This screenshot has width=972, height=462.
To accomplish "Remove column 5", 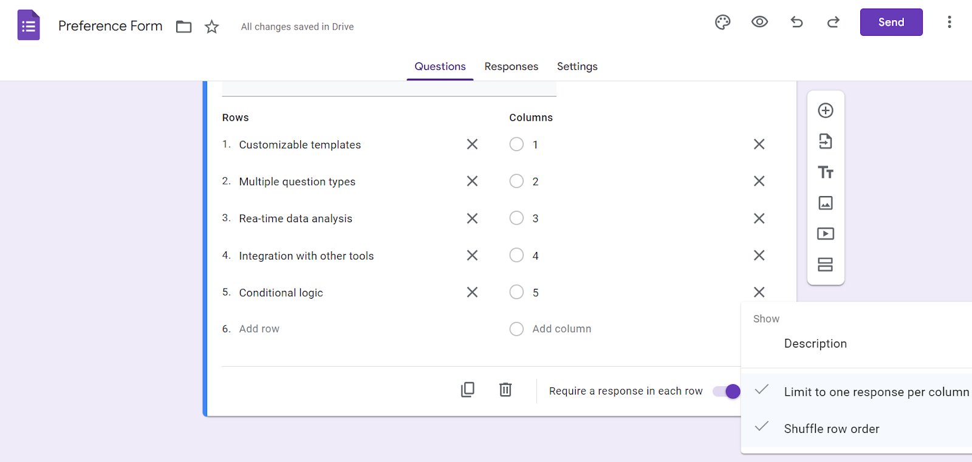I will tap(759, 293).
